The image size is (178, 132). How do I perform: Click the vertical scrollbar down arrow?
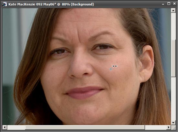(173, 122)
